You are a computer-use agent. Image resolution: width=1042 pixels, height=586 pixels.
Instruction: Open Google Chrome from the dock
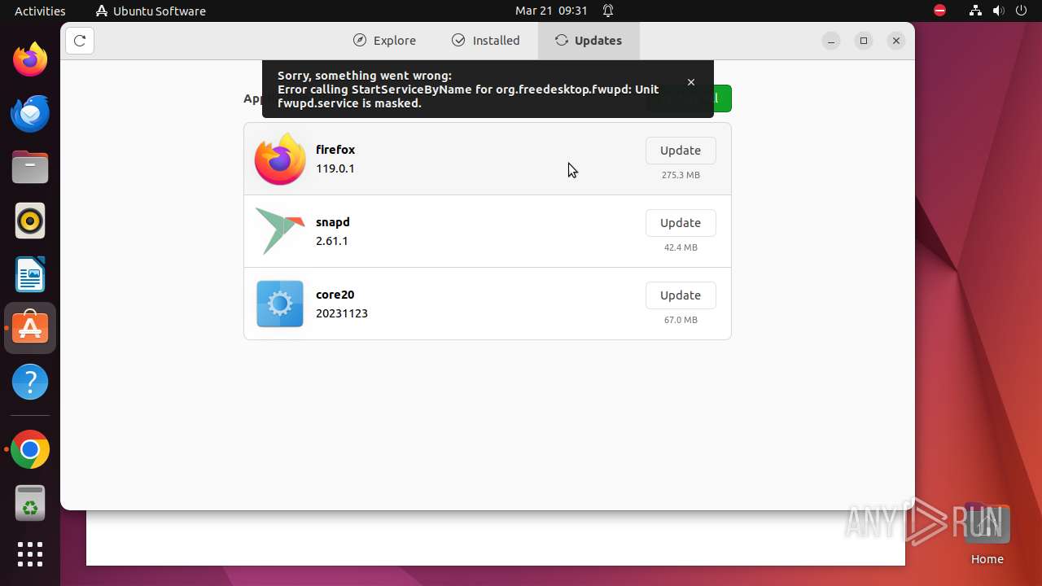click(x=30, y=449)
